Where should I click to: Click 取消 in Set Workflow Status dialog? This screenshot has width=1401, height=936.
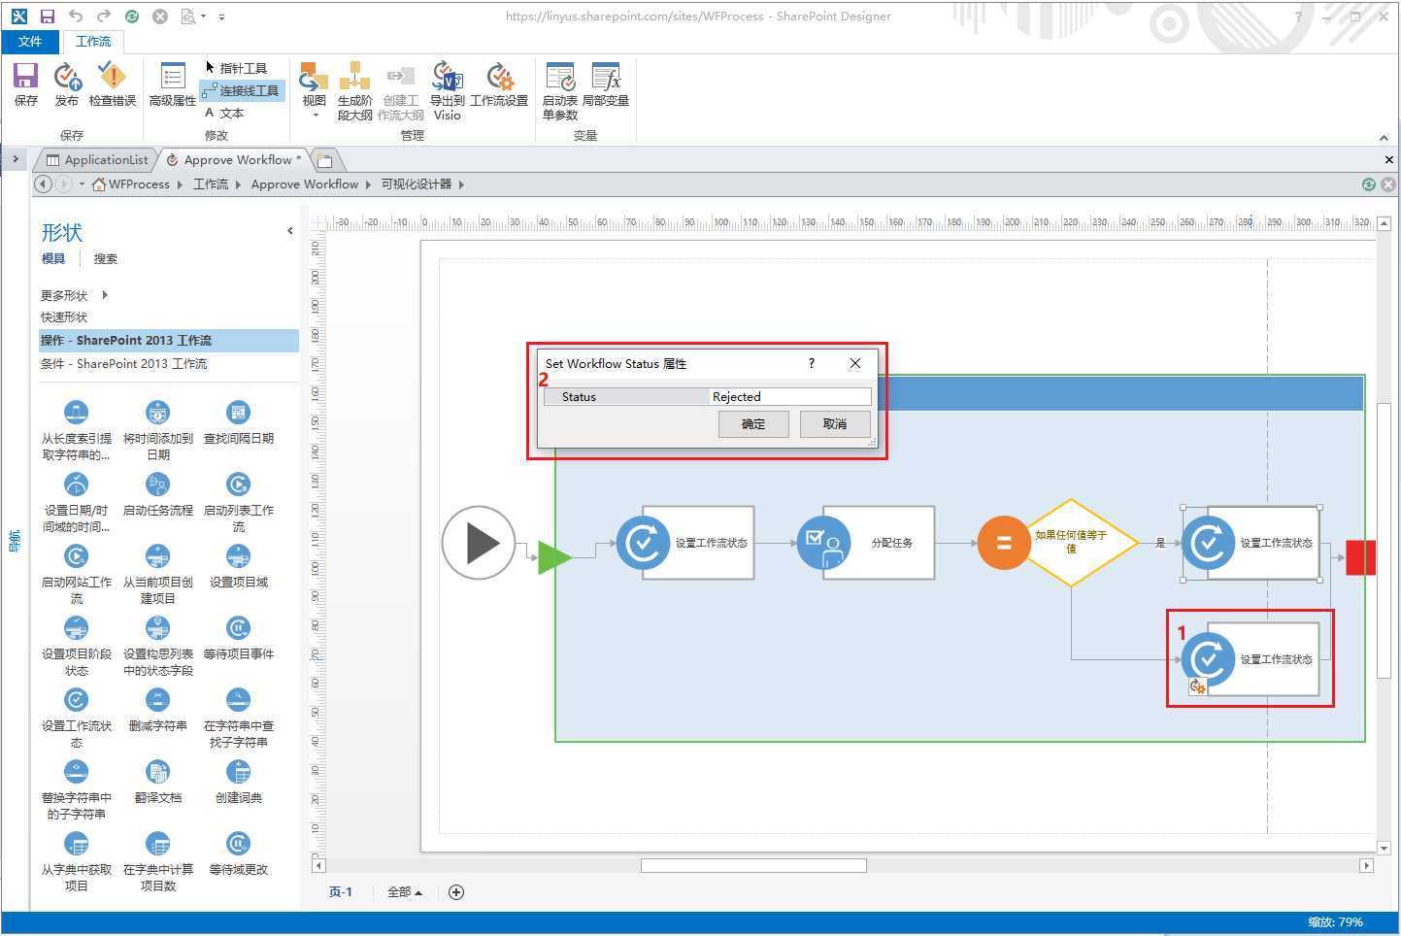click(x=834, y=424)
